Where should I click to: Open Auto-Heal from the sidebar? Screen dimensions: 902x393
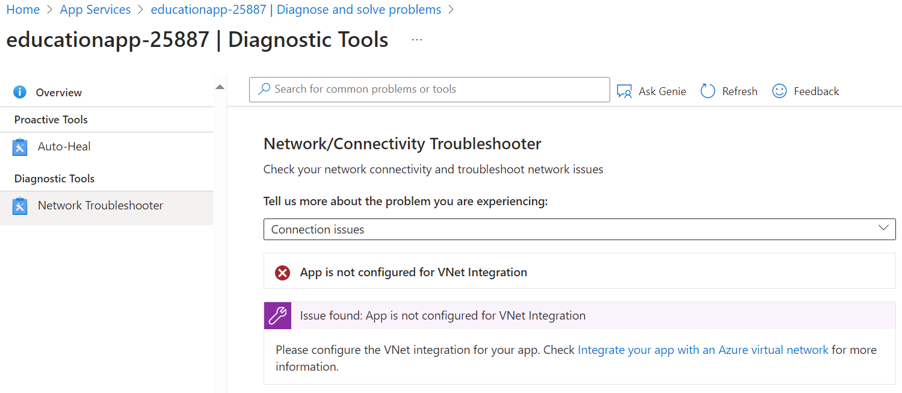[64, 147]
